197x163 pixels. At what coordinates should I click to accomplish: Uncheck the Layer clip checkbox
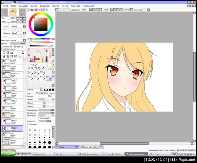pyautogui.click(x=15, y=46)
